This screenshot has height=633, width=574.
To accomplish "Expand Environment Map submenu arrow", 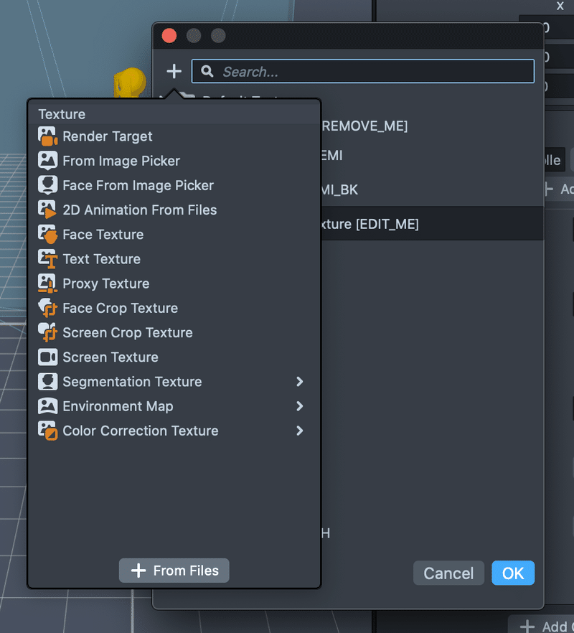I will tap(299, 406).
